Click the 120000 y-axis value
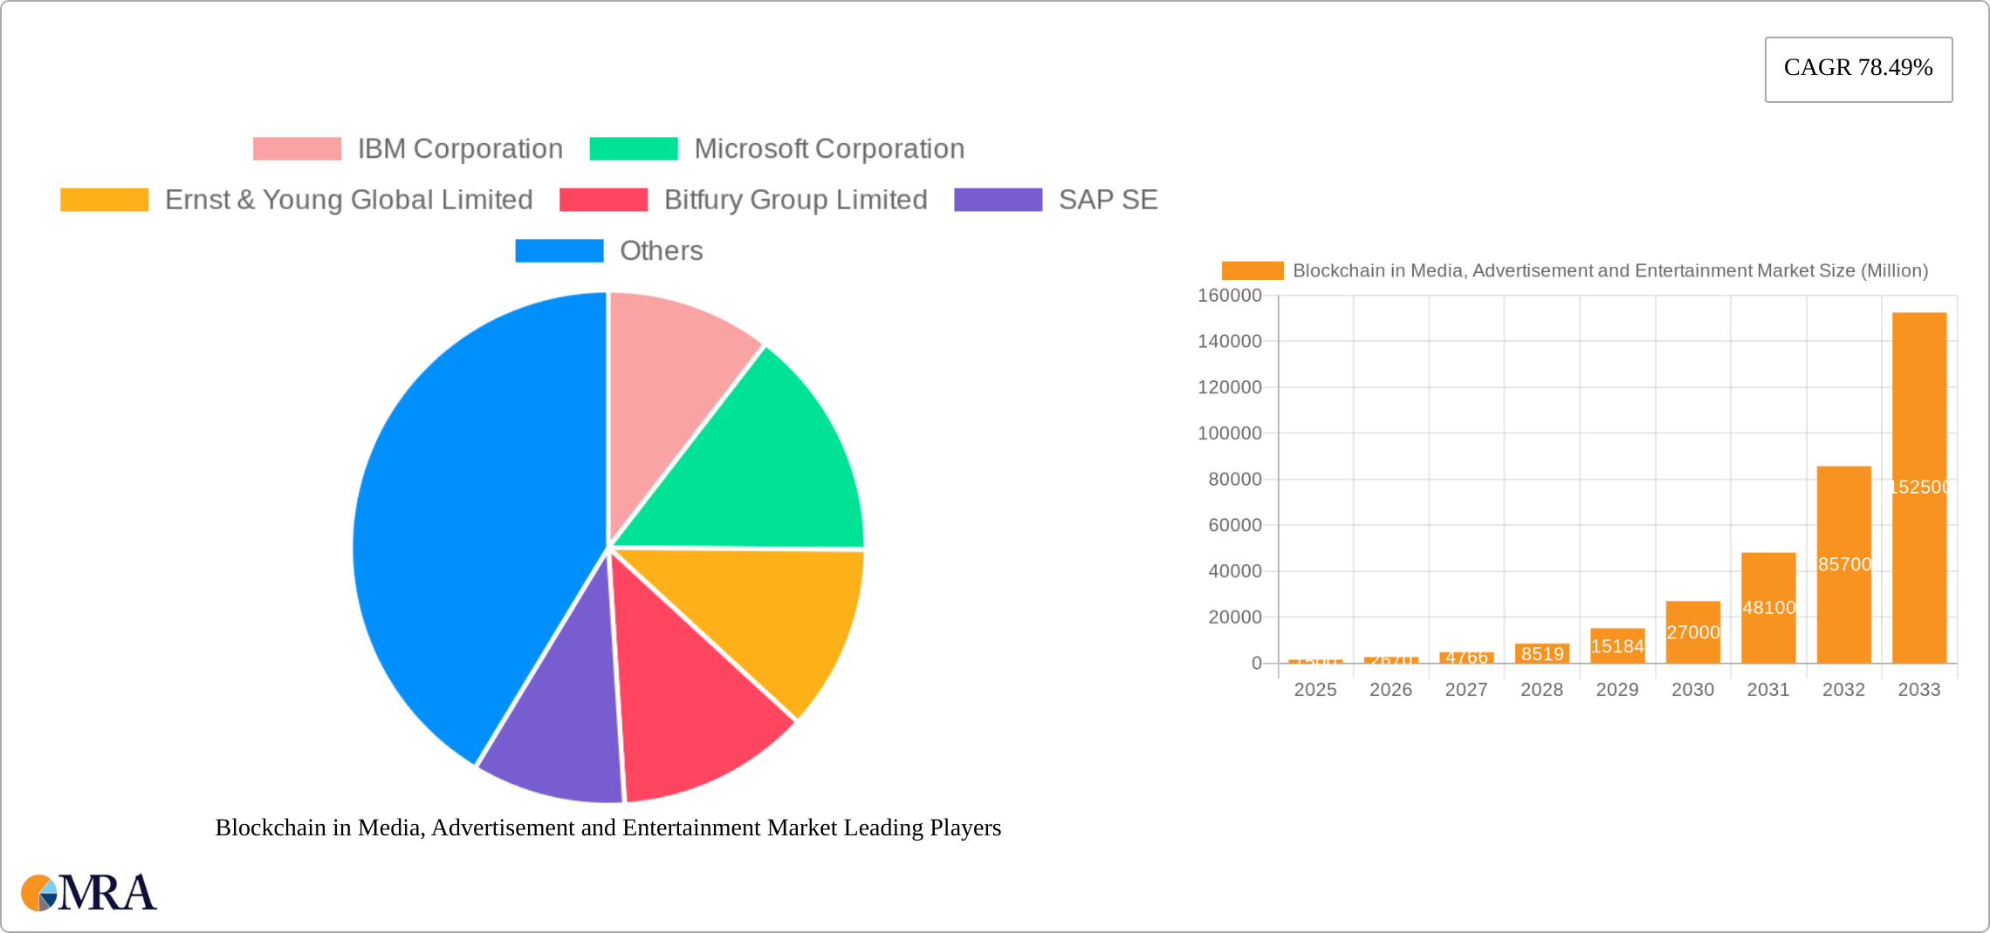1990x933 pixels. 1230,387
